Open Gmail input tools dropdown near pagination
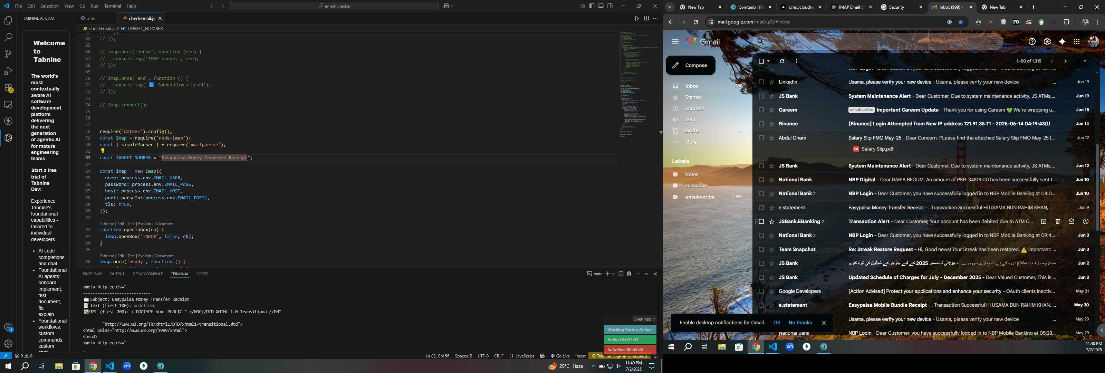Viewport: 1105px width, 373px height. [x=1085, y=61]
